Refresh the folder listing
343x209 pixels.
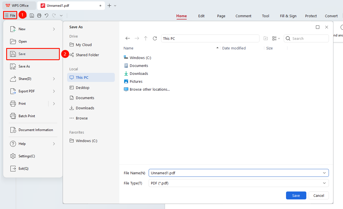(155, 38)
